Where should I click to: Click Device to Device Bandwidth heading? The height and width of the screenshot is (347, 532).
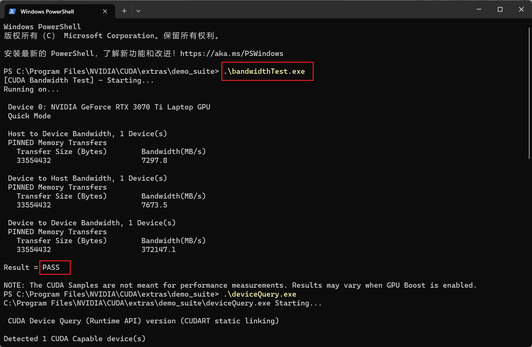point(92,223)
